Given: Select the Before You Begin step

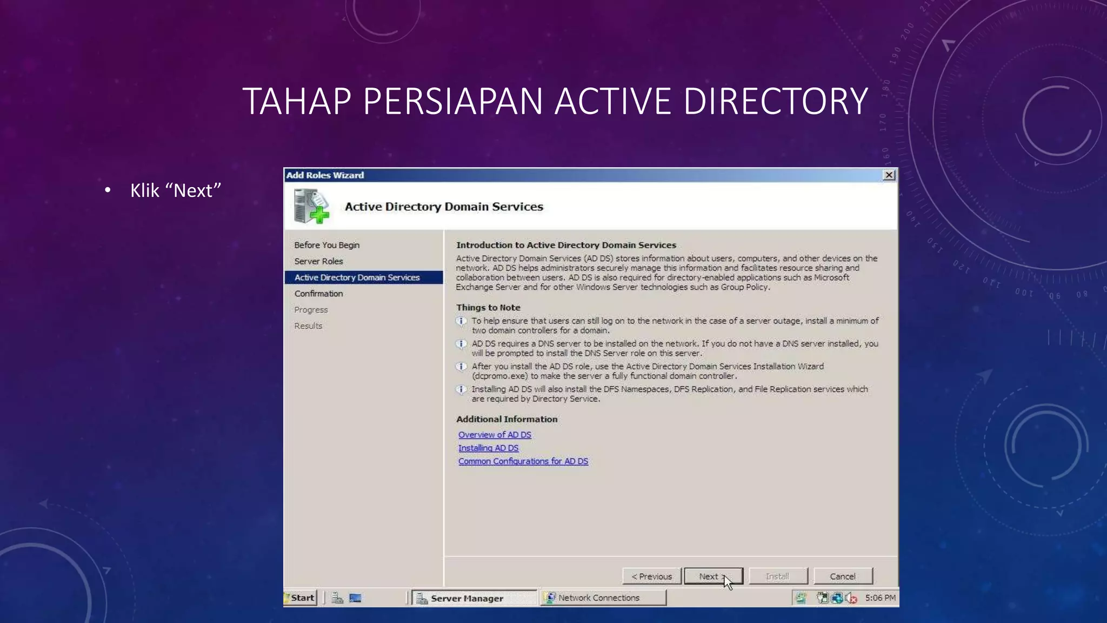Looking at the screenshot, I should tap(326, 245).
